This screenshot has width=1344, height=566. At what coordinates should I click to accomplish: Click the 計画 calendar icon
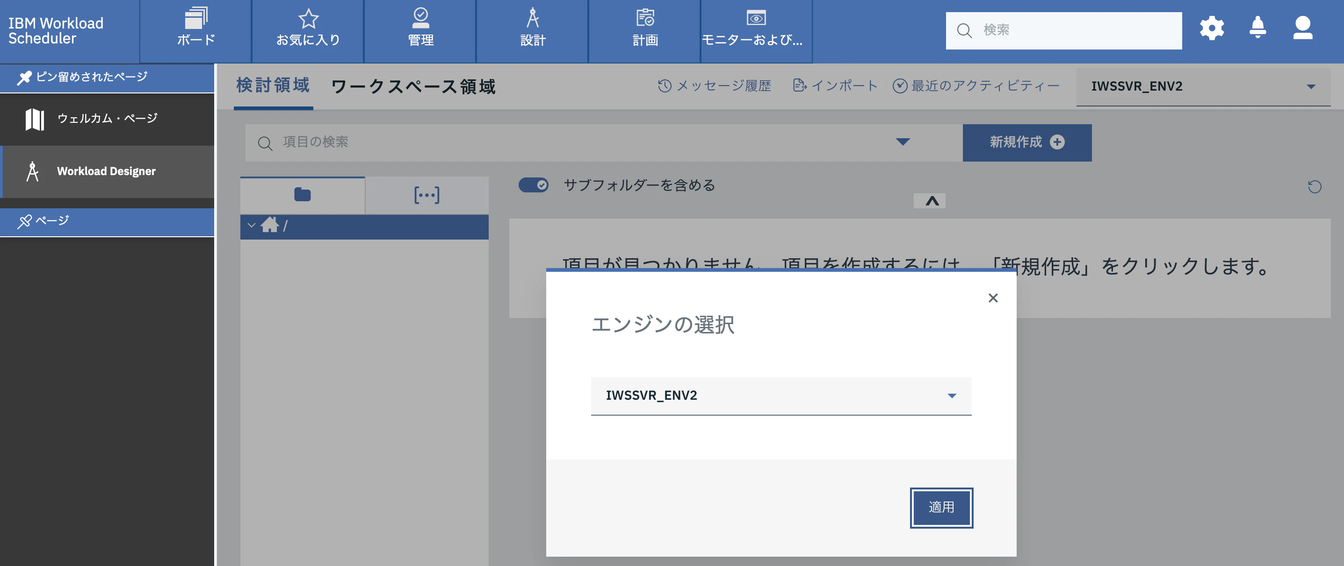click(x=645, y=18)
